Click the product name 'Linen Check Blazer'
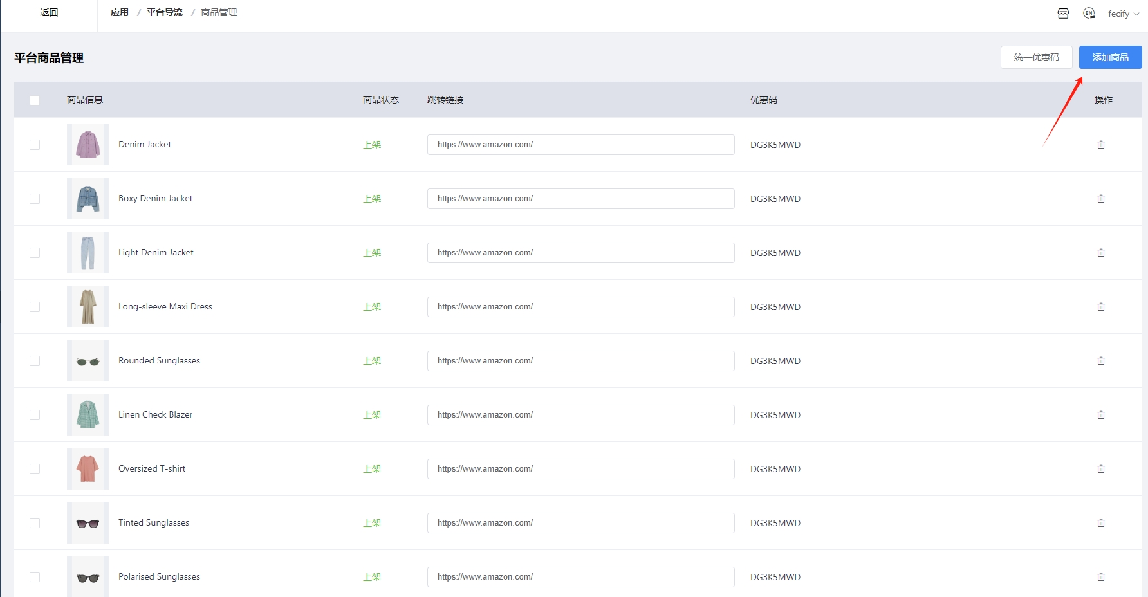The image size is (1148, 597). [x=155, y=415]
